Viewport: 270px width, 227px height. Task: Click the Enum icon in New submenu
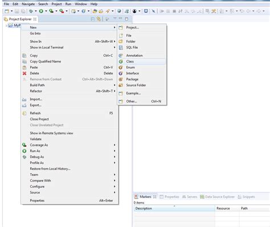121,67
